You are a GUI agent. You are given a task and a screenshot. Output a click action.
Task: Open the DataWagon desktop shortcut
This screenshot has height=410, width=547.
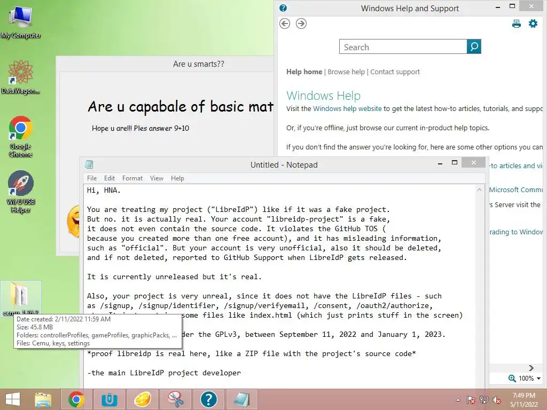click(x=21, y=77)
